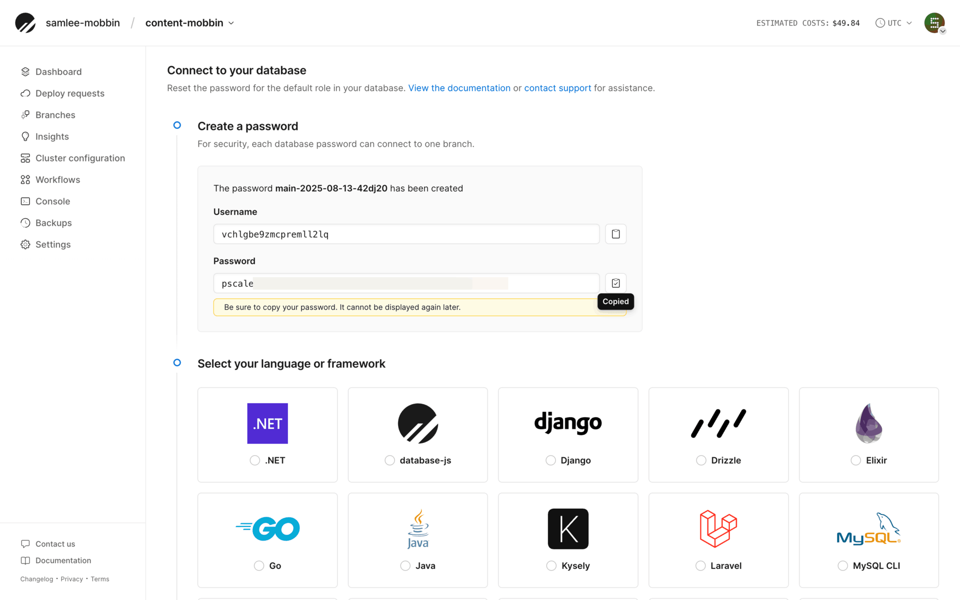The height and width of the screenshot is (600, 960).
Task: Click the Console terminal icon
Action: click(25, 201)
